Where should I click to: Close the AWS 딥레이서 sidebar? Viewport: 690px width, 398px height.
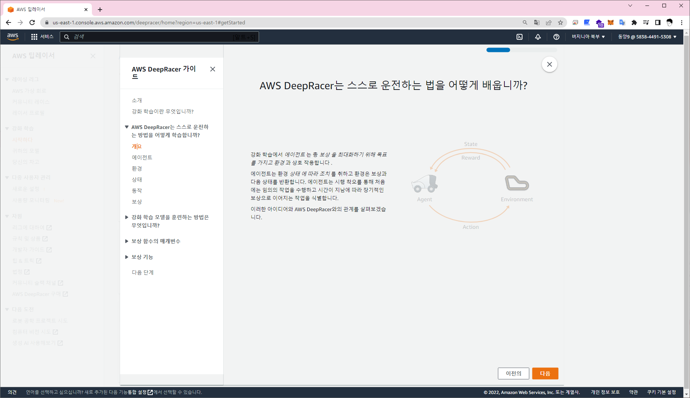coord(93,56)
